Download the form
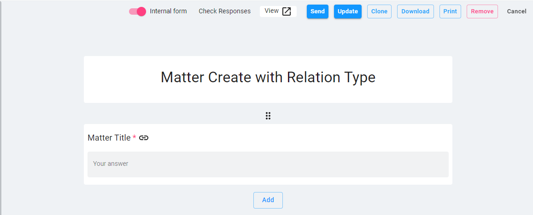 [x=415, y=11]
